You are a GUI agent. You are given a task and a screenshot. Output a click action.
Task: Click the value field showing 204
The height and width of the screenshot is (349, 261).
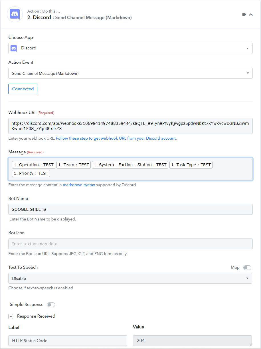[192, 340]
